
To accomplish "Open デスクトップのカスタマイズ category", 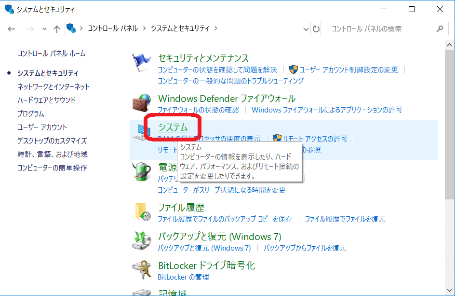I will (x=52, y=141).
